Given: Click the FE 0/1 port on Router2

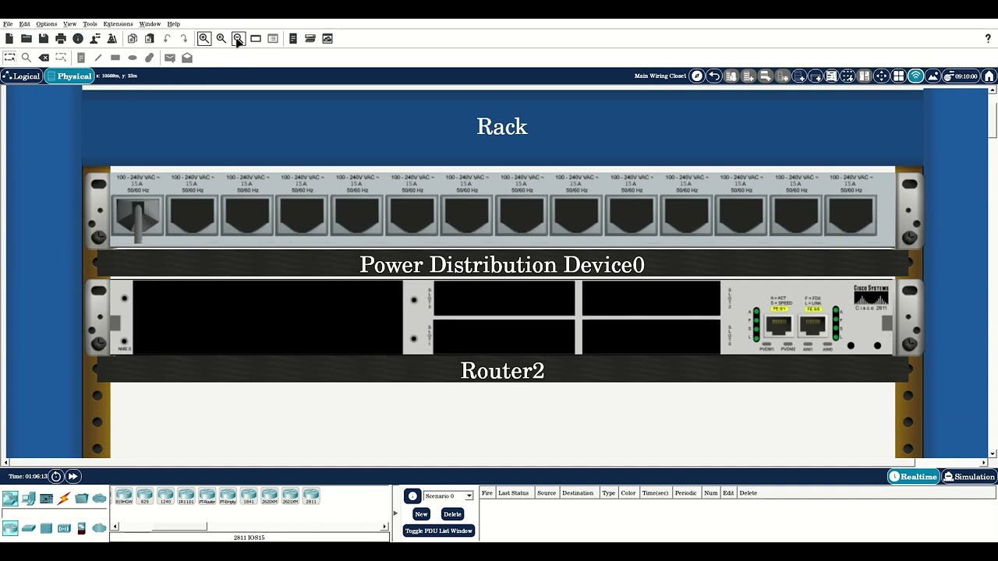Looking at the screenshot, I should pyautogui.click(x=779, y=326).
